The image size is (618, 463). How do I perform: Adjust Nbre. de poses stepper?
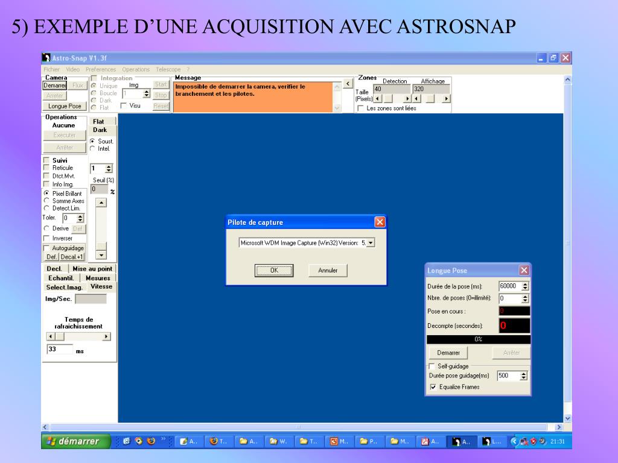[x=525, y=298]
